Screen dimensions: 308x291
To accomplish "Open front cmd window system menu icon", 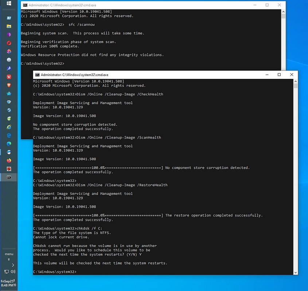I will click(x=37, y=75).
